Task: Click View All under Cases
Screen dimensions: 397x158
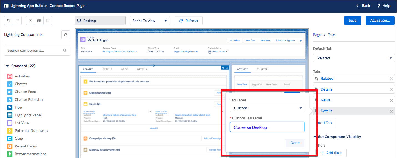Action: tap(154, 128)
